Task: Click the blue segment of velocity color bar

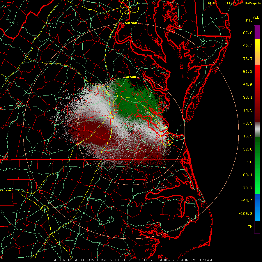Action: click(x=257, y=208)
